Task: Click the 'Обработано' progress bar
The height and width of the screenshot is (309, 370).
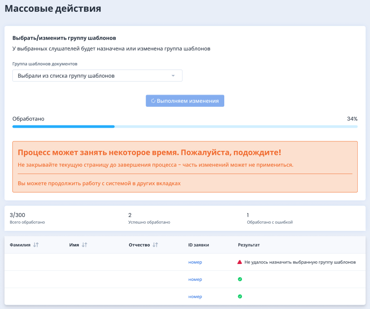Action: coord(185,127)
